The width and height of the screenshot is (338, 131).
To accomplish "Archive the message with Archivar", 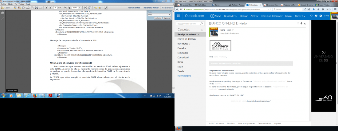I will (254, 16).
